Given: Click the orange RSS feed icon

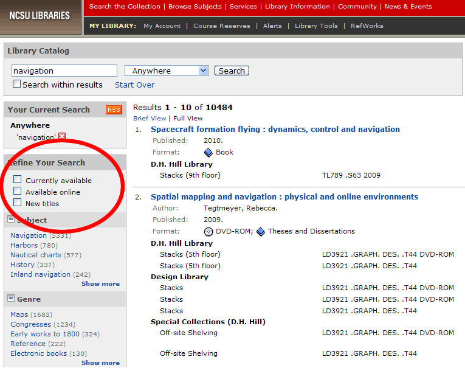Looking at the screenshot, I should click(x=114, y=110).
